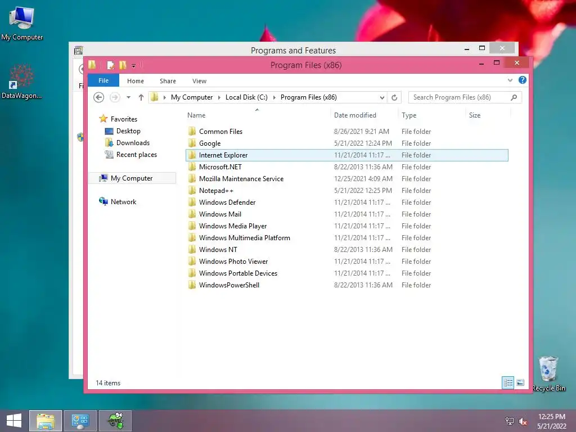Click the muted volume tray icon
This screenshot has width=576, height=432.
click(x=523, y=421)
